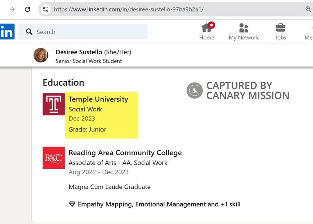
Task: Click the skills diamond icon
Action: pos(72,204)
